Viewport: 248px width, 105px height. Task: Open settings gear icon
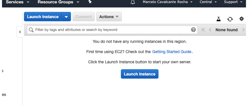click(x=241, y=19)
